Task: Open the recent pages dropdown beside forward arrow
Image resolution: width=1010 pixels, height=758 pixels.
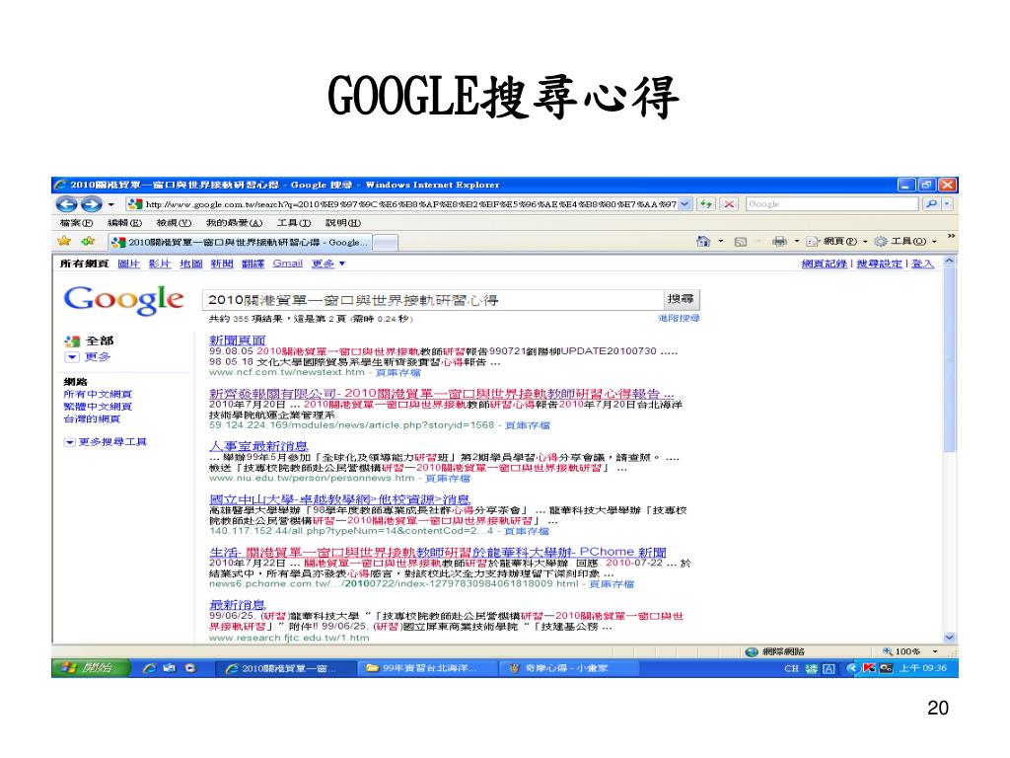Action: pyautogui.click(x=110, y=205)
